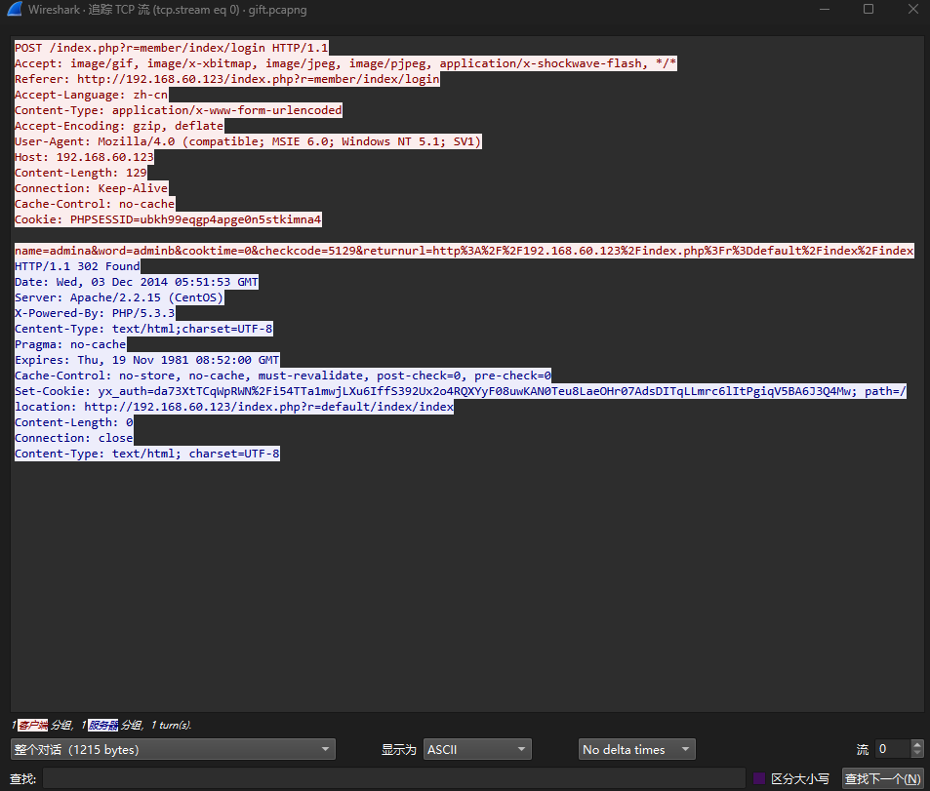Click the Connection: Keep-Alive line
The image size is (930, 791).
click(92, 188)
